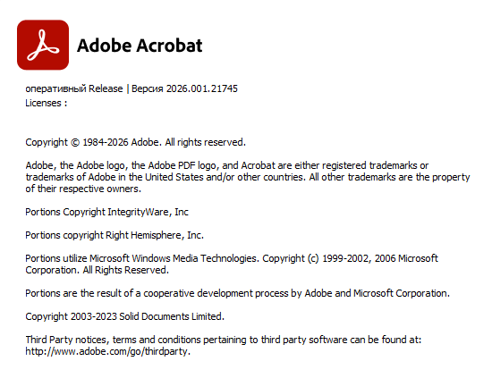Open the adobe.com/go/thirdparty URL

point(108,351)
